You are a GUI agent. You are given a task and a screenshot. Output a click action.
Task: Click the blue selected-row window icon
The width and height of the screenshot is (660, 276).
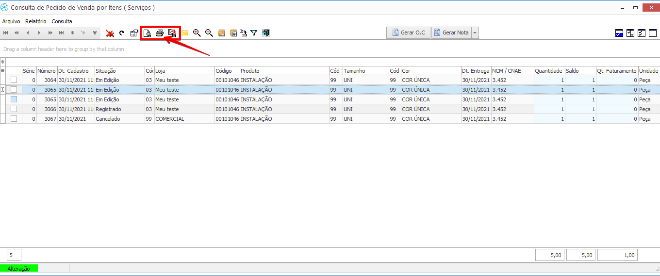619,33
